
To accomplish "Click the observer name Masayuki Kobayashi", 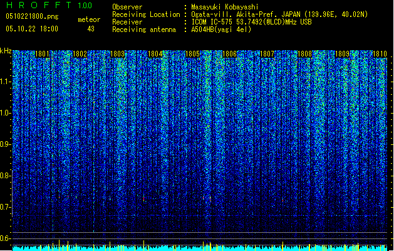I will [225, 7].
